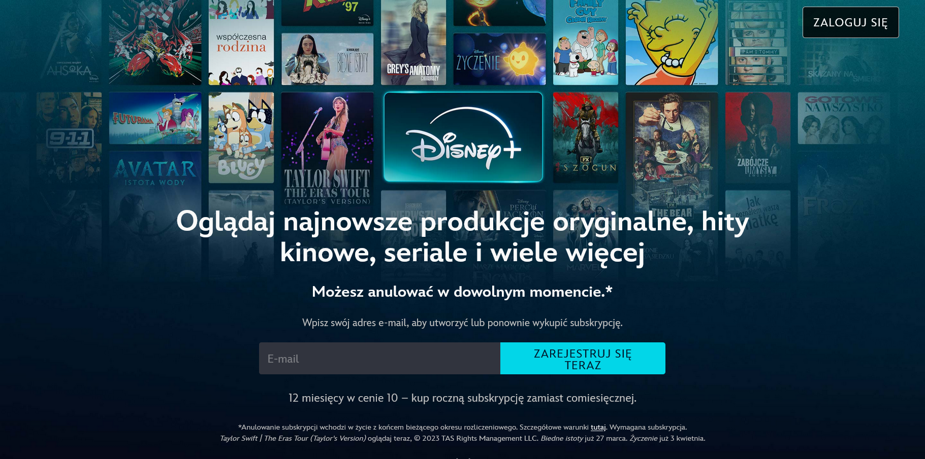The height and width of the screenshot is (459, 925).
Task: Click the 9-1-1 series poster
Action: 69,137
